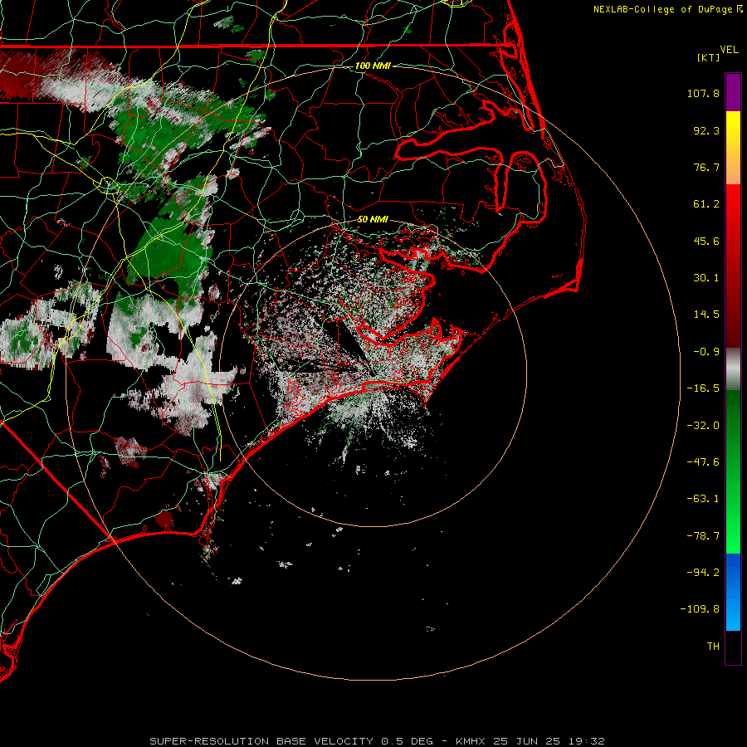Click the 92.3 legend value
Screen dimensions: 747x747
coord(706,130)
